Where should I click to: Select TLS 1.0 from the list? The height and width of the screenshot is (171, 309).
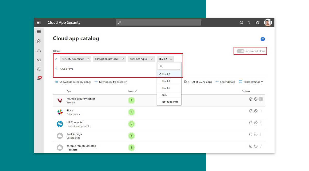[x=169, y=81]
